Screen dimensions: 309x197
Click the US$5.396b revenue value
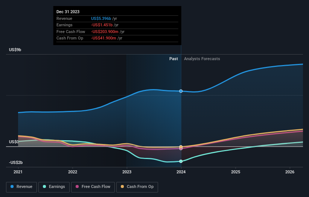pos(101,18)
